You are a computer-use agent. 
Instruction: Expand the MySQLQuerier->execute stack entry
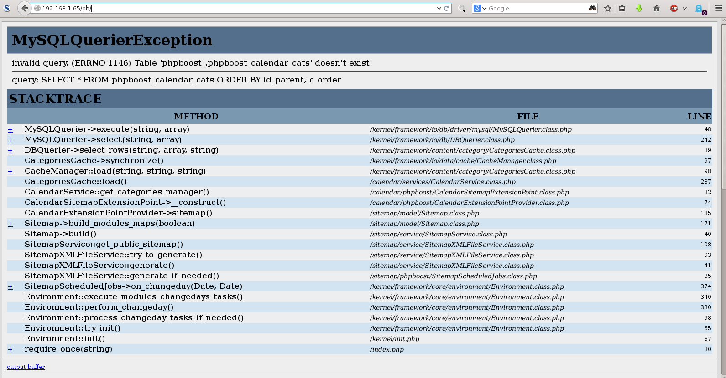10,130
